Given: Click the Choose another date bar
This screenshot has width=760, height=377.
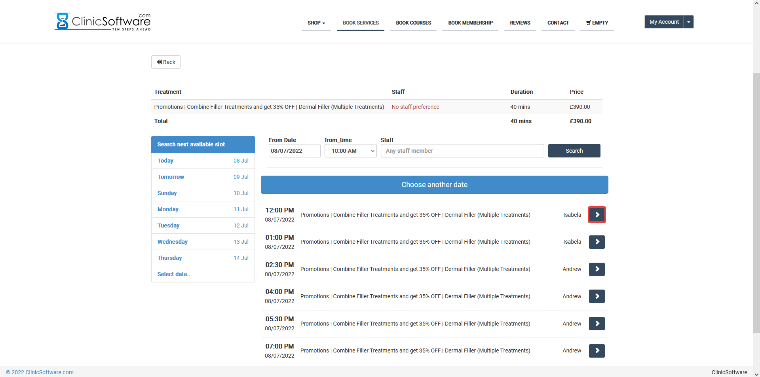Looking at the screenshot, I should coord(434,185).
